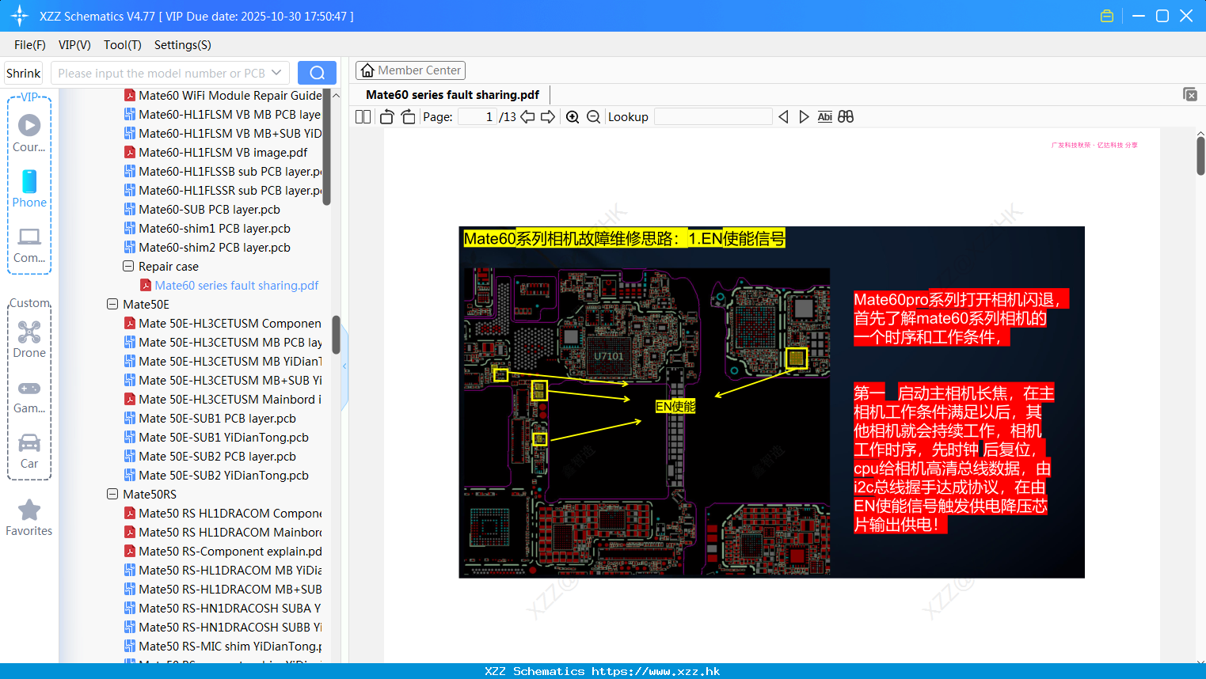Screen dimensions: 1206x679
Task: Open the Car category
Action: point(29,442)
